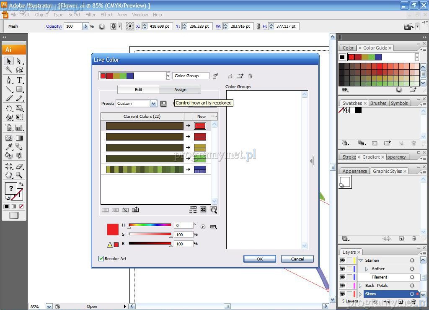Click the red New color swatch in first row
The width and height of the screenshot is (429, 310).
[x=200, y=126]
